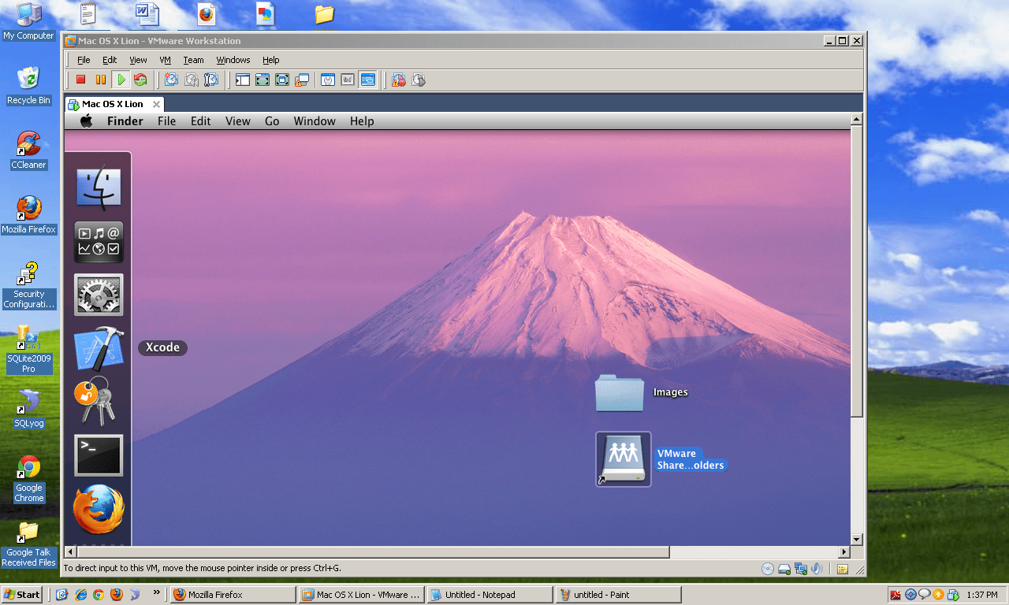Viewport: 1009px width, 605px height.
Task: Open the VMware Help menu
Action: pyautogui.click(x=271, y=60)
